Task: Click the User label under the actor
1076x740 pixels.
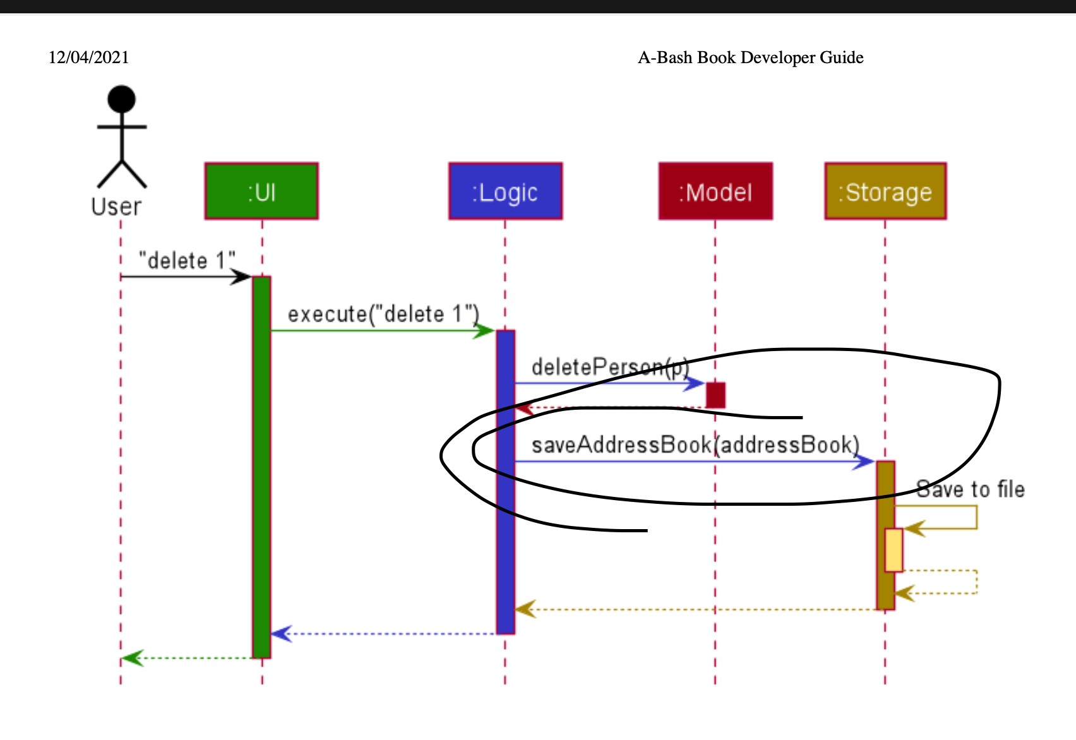Action: [116, 206]
